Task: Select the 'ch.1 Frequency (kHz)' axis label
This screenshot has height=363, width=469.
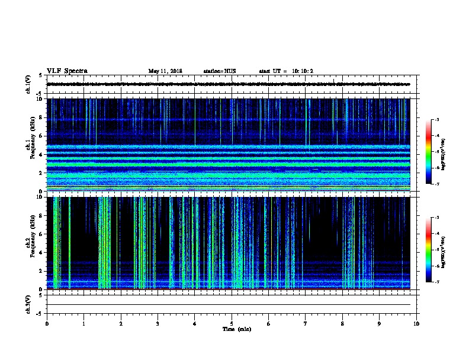Action: [30, 138]
